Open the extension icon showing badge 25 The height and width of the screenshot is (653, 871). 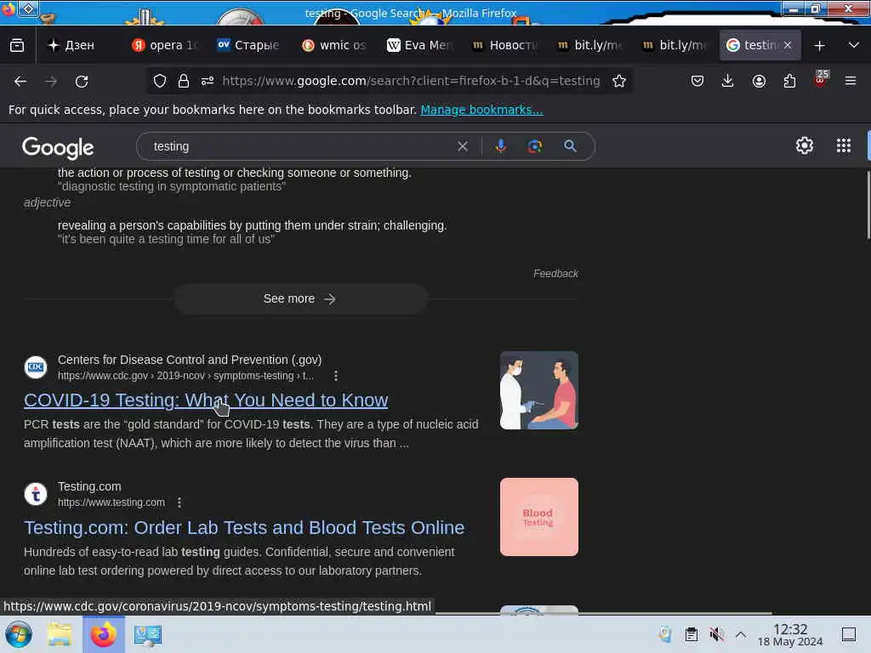tap(821, 79)
